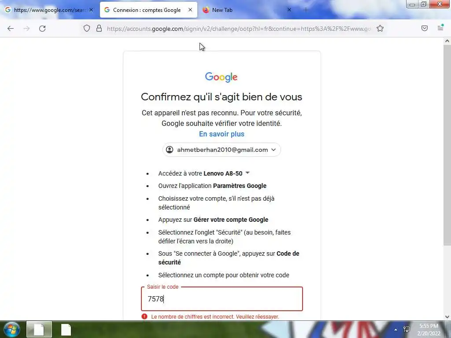Click the Firefox window close button
Viewport: 451px width, 338px height.
(440, 4)
